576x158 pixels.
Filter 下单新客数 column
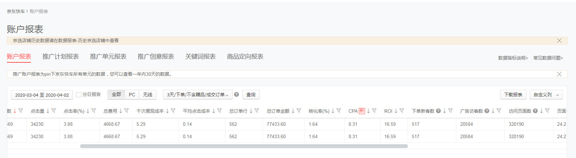[450, 111]
